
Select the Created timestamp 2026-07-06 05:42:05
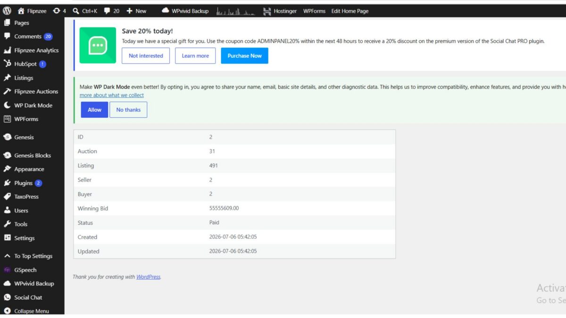coord(233,237)
